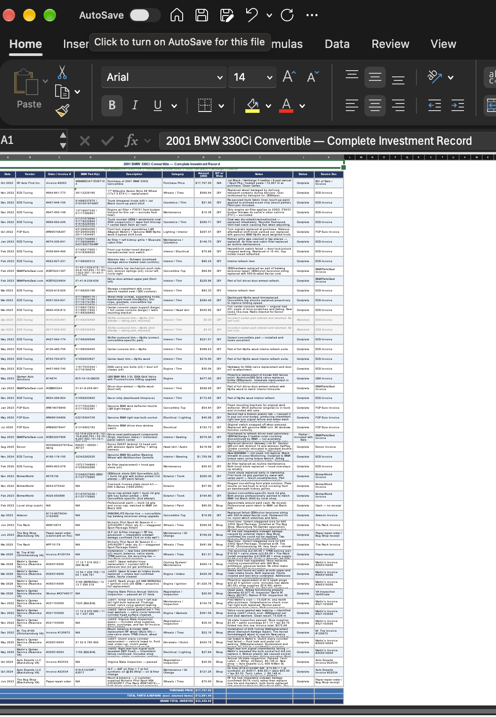Apply the red font color

(287, 105)
